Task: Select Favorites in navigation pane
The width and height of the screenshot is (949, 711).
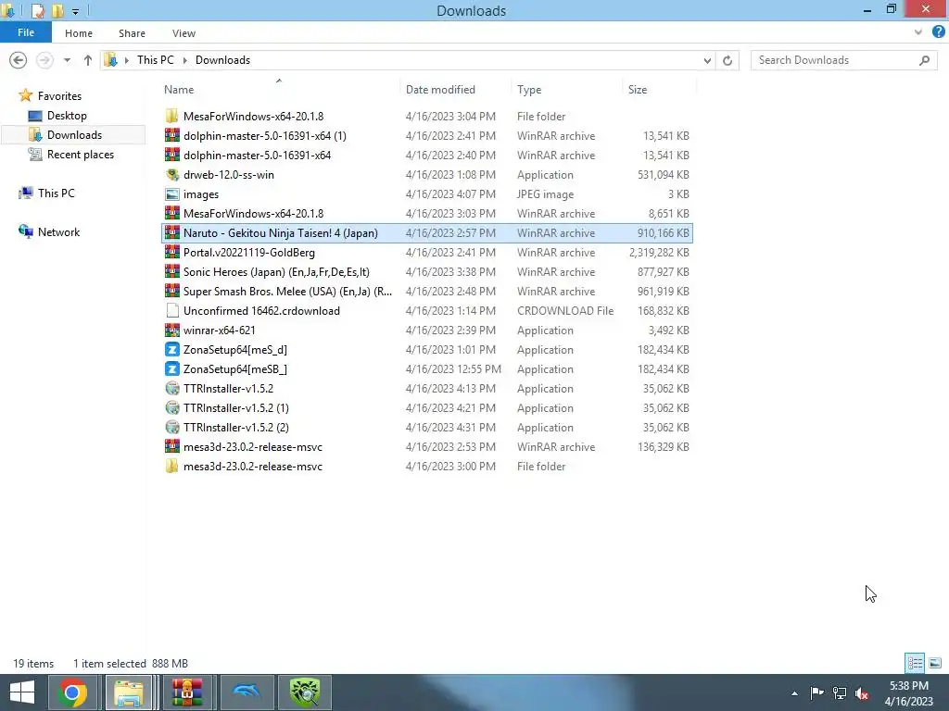Action: (59, 95)
